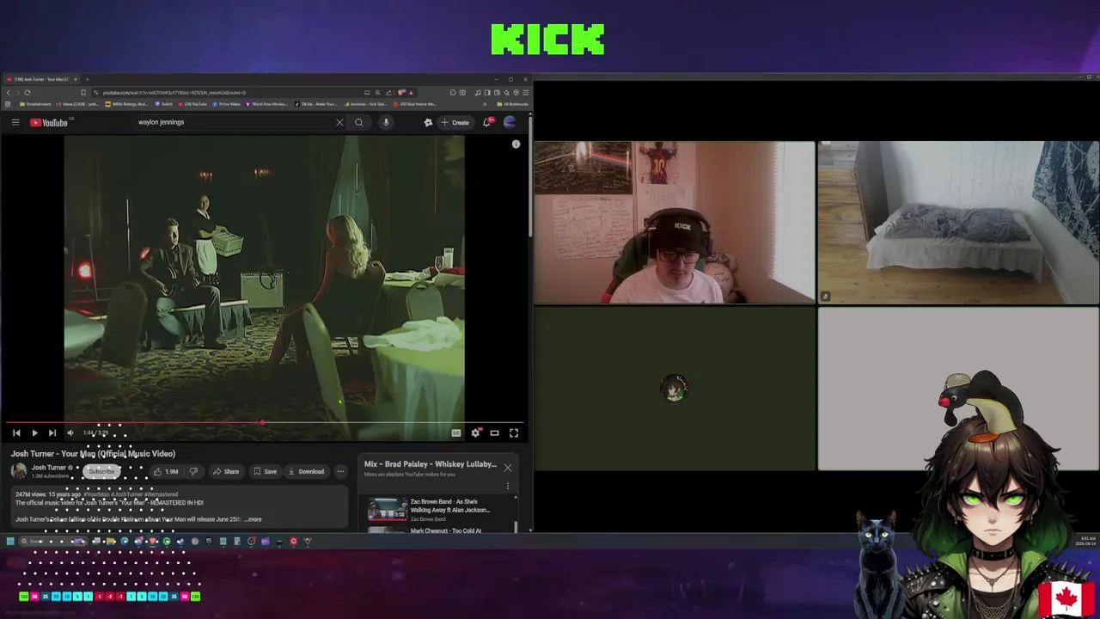Share the Josh Turner video
1100x619 pixels.
coord(226,471)
